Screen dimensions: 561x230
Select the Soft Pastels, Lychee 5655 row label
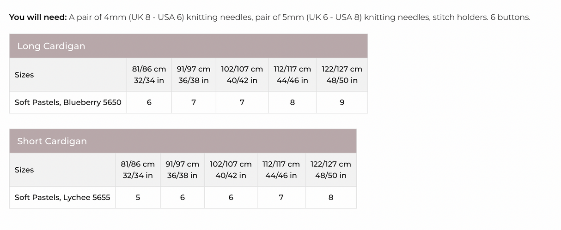tap(62, 197)
